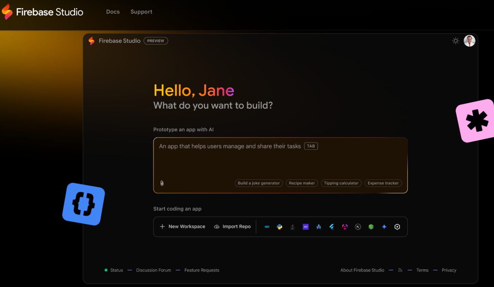Select the Flutter template icon
This screenshot has height=287, width=494.
pyautogui.click(x=332, y=227)
